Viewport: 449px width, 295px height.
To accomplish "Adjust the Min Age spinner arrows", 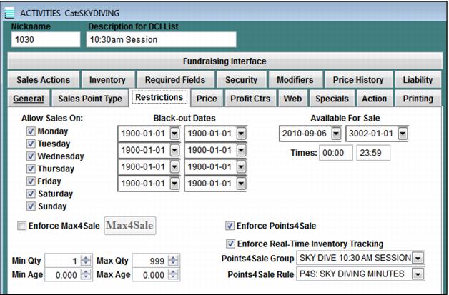I will click(86, 275).
